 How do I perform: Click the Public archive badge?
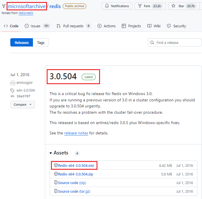(74, 6)
